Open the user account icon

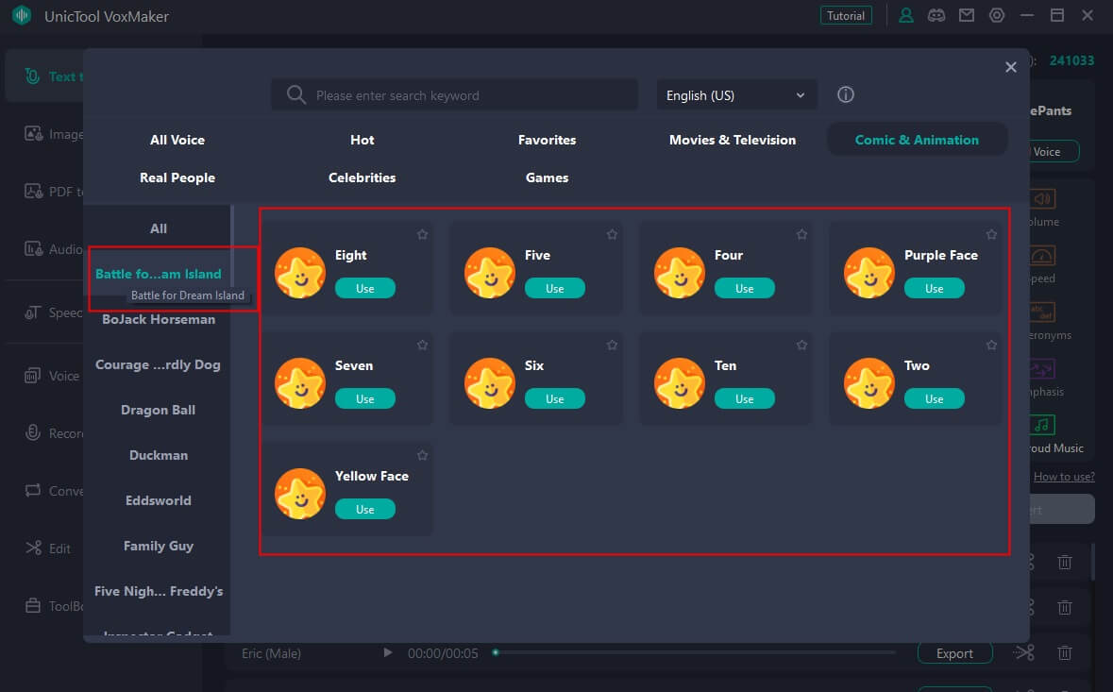(906, 16)
